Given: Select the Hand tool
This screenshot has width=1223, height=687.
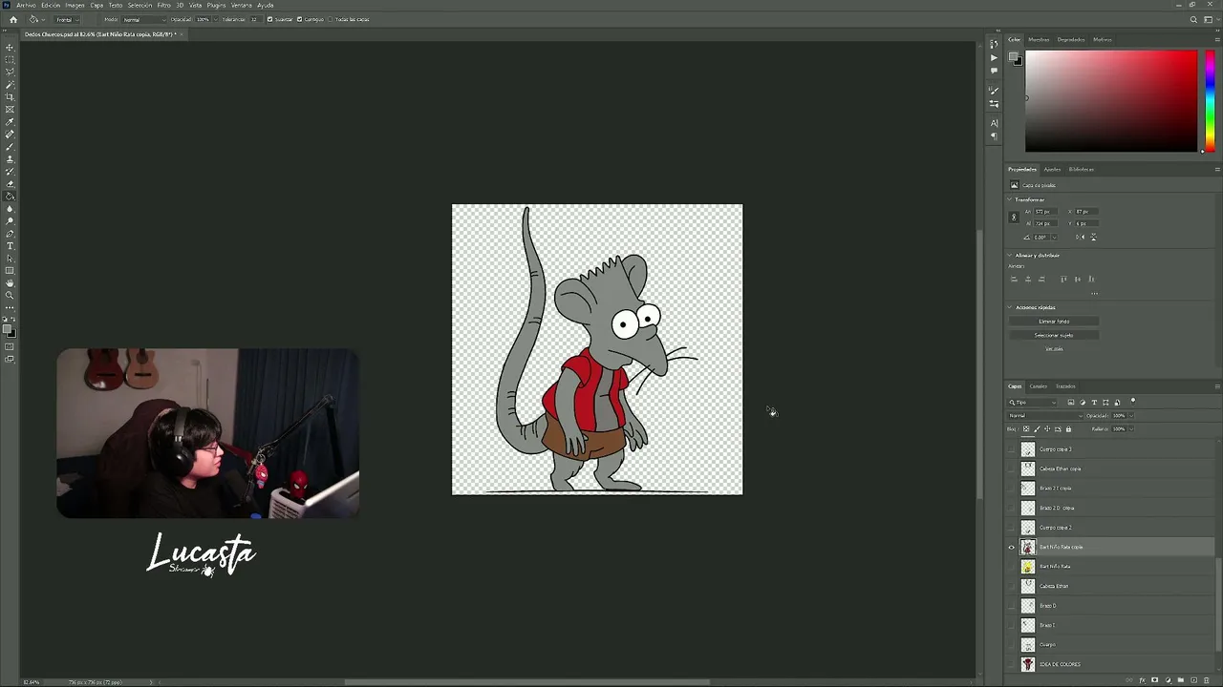Looking at the screenshot, I should pyautogui.click(x=11, y=282).
